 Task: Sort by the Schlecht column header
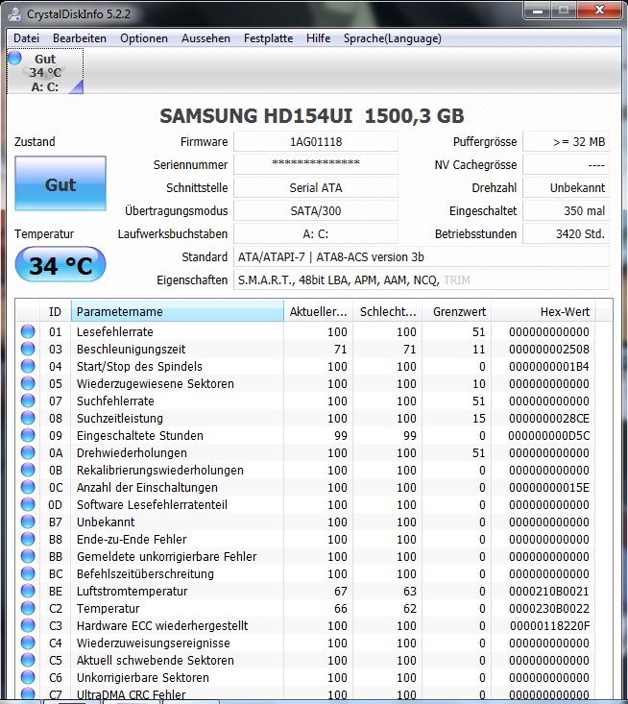388,311
